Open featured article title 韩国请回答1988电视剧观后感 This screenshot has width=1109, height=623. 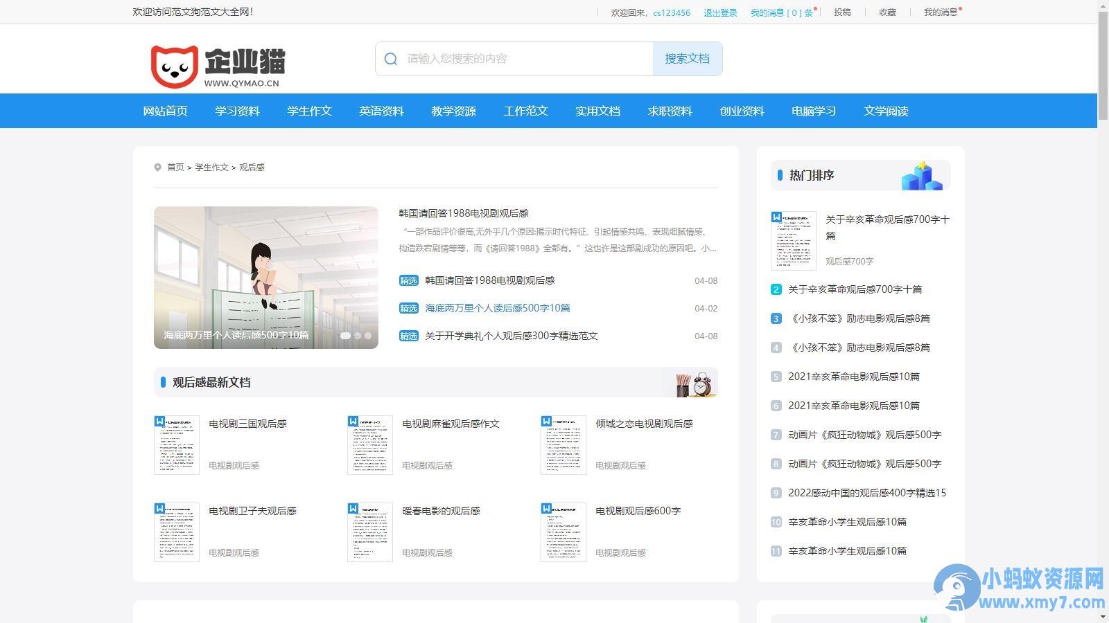point(464,213)
